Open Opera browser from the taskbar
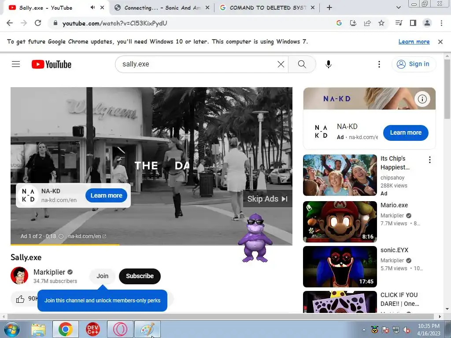This screenshot has height=338, width=451. pyautogui.click(x=120, y=329)
